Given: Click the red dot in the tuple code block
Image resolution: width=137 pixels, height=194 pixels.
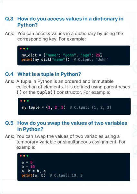Looking at the screenshot, I should (x=21, y=101).
